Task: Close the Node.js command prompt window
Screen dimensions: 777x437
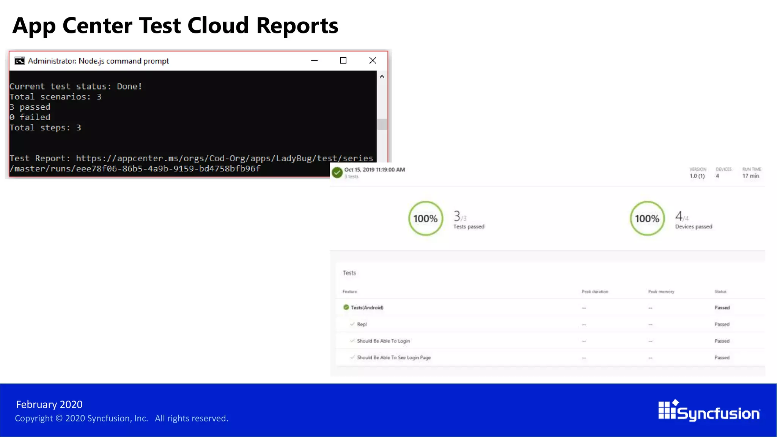Action: pos(373,61)
